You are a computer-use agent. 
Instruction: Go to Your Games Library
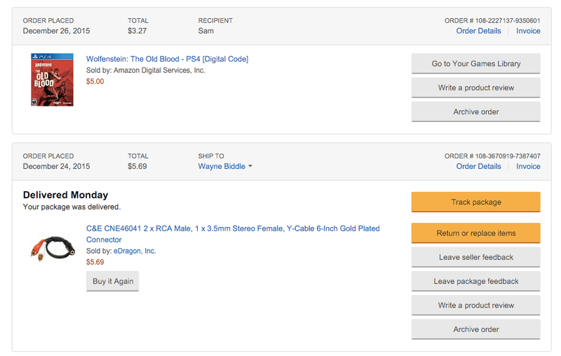(x=476, y=64)
